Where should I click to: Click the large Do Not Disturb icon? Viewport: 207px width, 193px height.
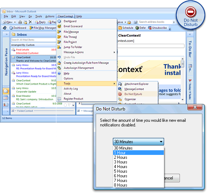click(191, 12)
